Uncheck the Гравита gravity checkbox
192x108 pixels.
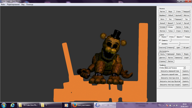(160, 40)
